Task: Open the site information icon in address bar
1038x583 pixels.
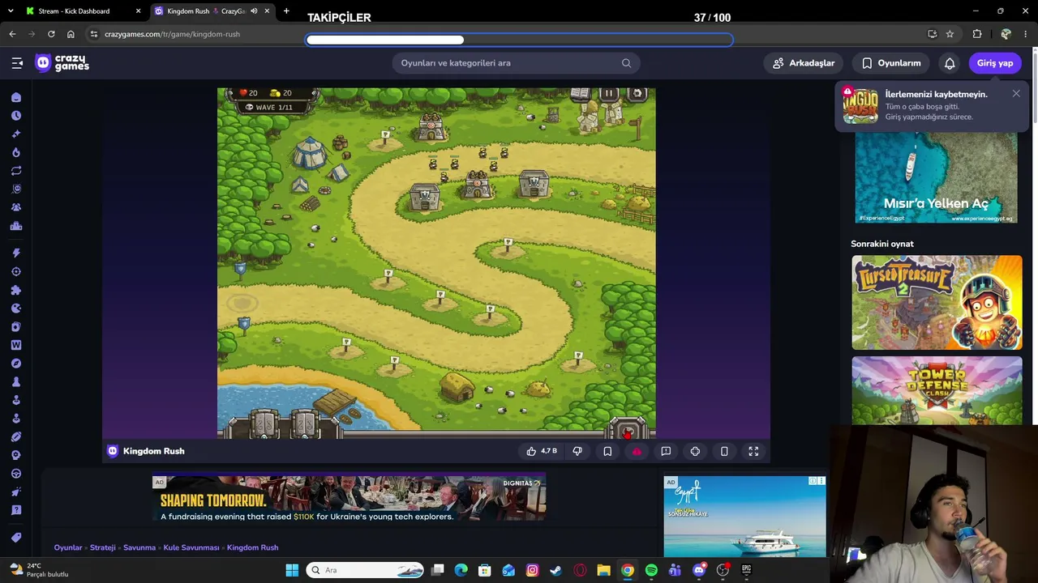Action: pos(94,34)
